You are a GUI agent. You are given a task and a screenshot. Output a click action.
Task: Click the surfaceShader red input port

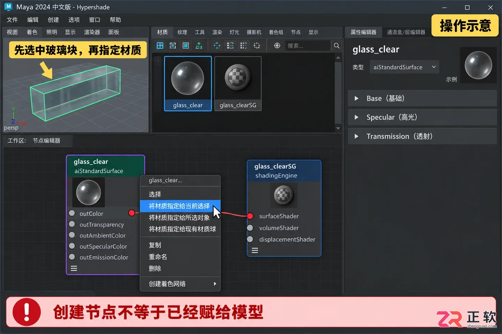point(250,216)
